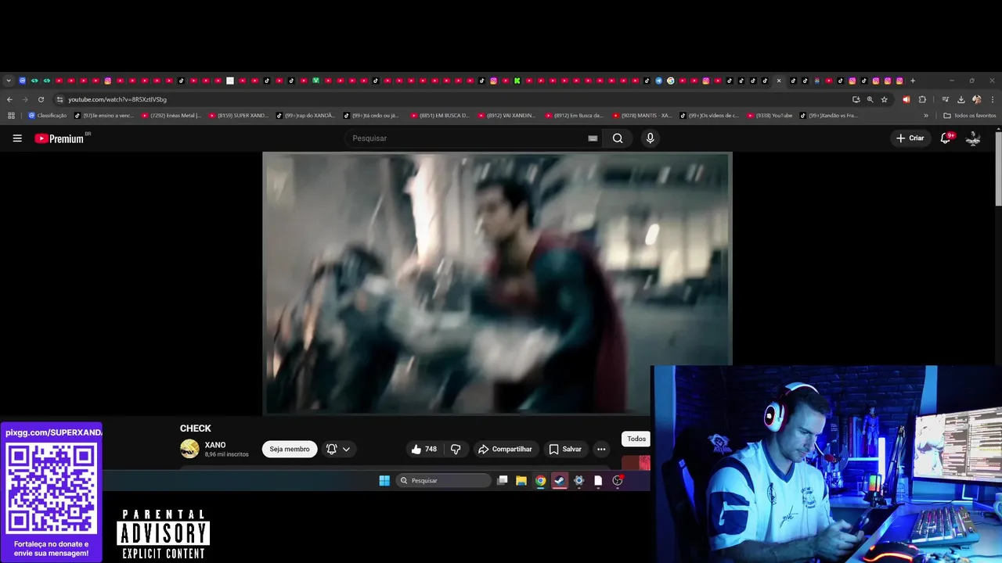
Task: Expand hidden bookmarks with the double chevron
Action: [x=926, y=116]
